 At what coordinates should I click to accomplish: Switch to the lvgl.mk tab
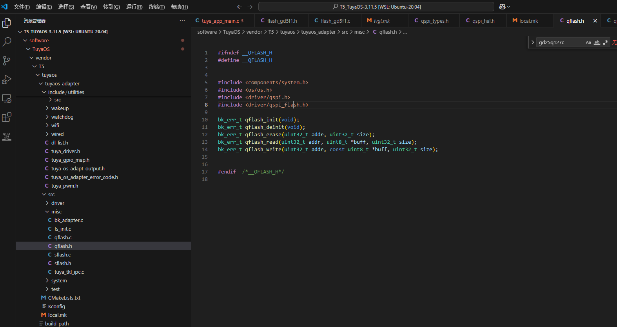click(384, 21)
